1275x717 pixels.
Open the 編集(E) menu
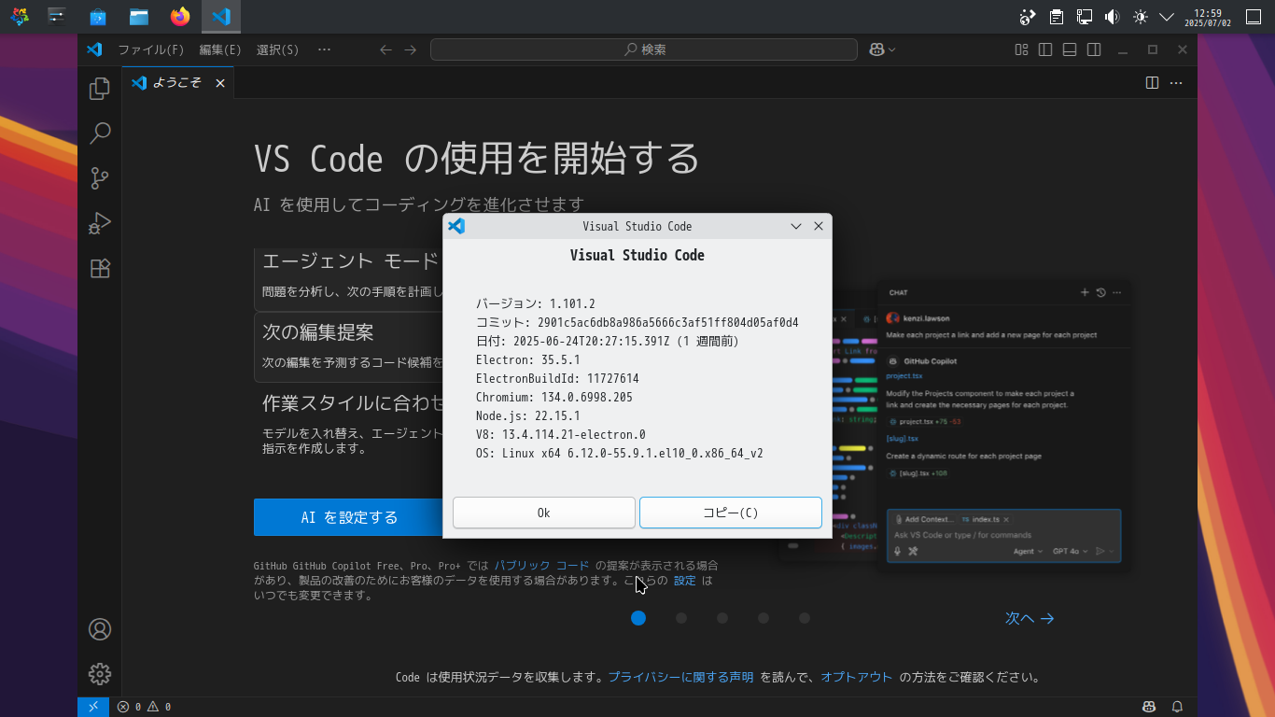pos(220,49)
